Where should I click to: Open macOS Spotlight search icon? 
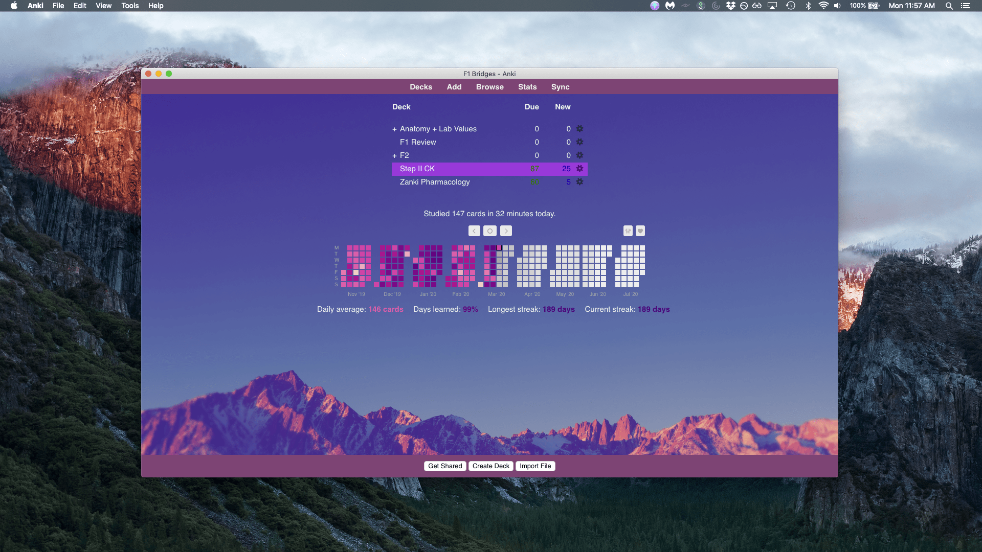(949, 6)
